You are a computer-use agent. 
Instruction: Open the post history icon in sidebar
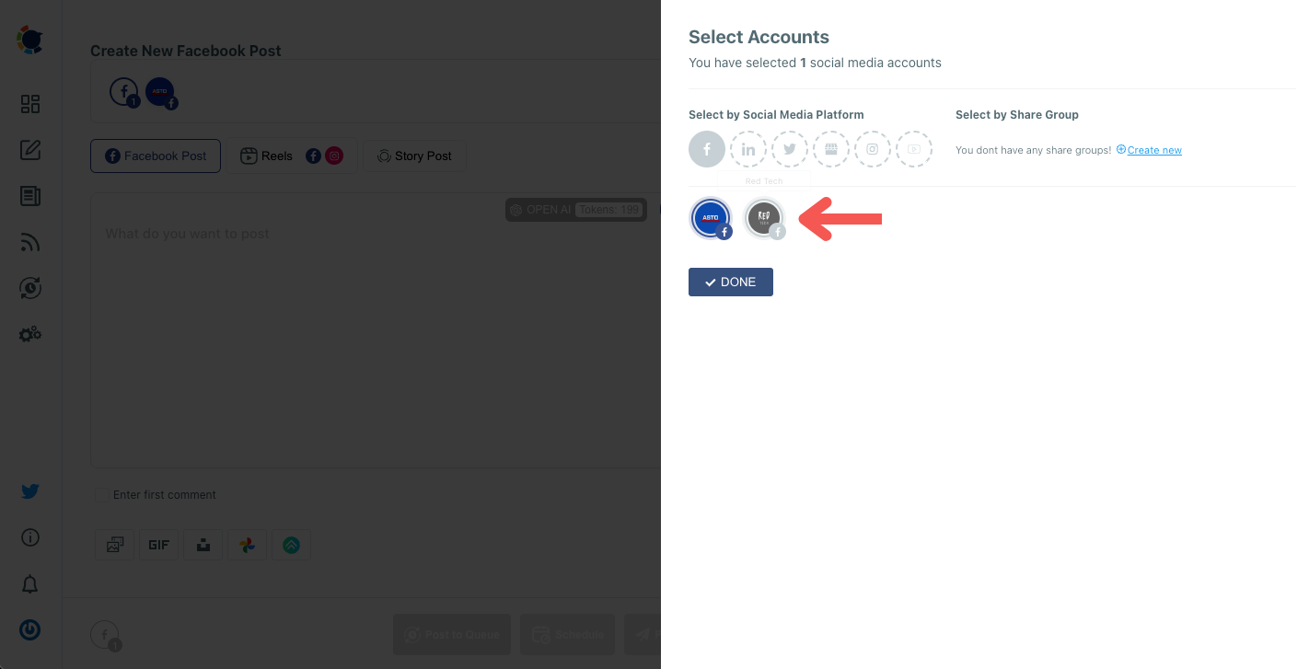click(x=29, y=196)
